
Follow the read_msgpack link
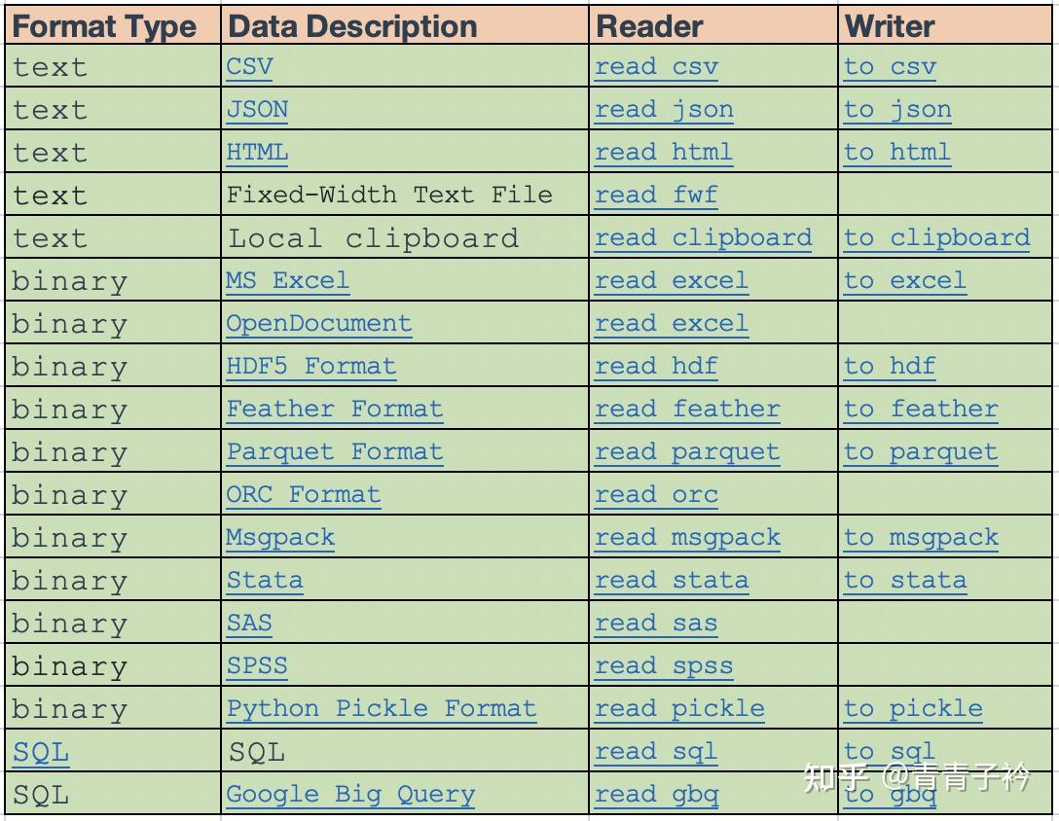tap(687, 538)
